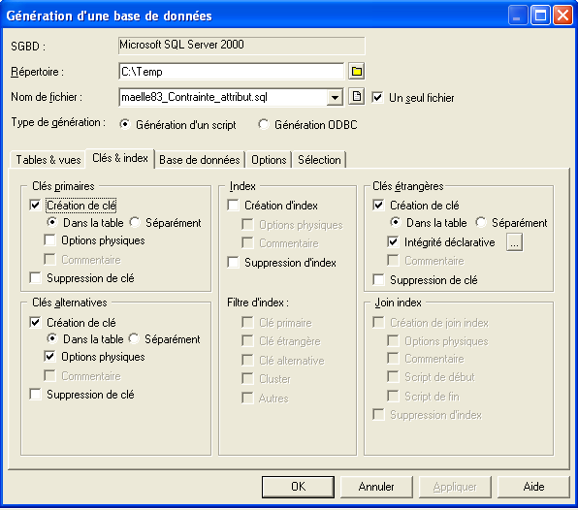
Task: Click the Annuler button
Action: pyautogui.click(x=376, y=487)
